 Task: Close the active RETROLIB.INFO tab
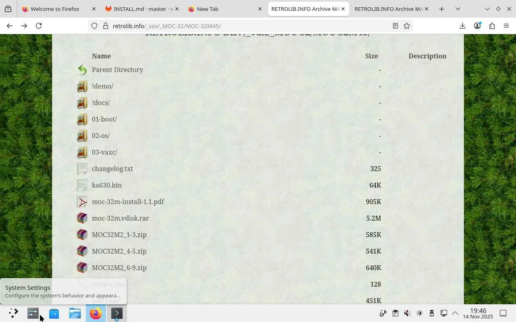point(343,9)
